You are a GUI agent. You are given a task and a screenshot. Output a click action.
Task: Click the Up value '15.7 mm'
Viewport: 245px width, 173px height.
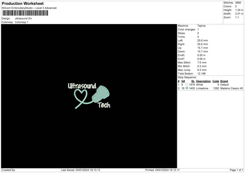pyautogui.click(x=203, y=48)
